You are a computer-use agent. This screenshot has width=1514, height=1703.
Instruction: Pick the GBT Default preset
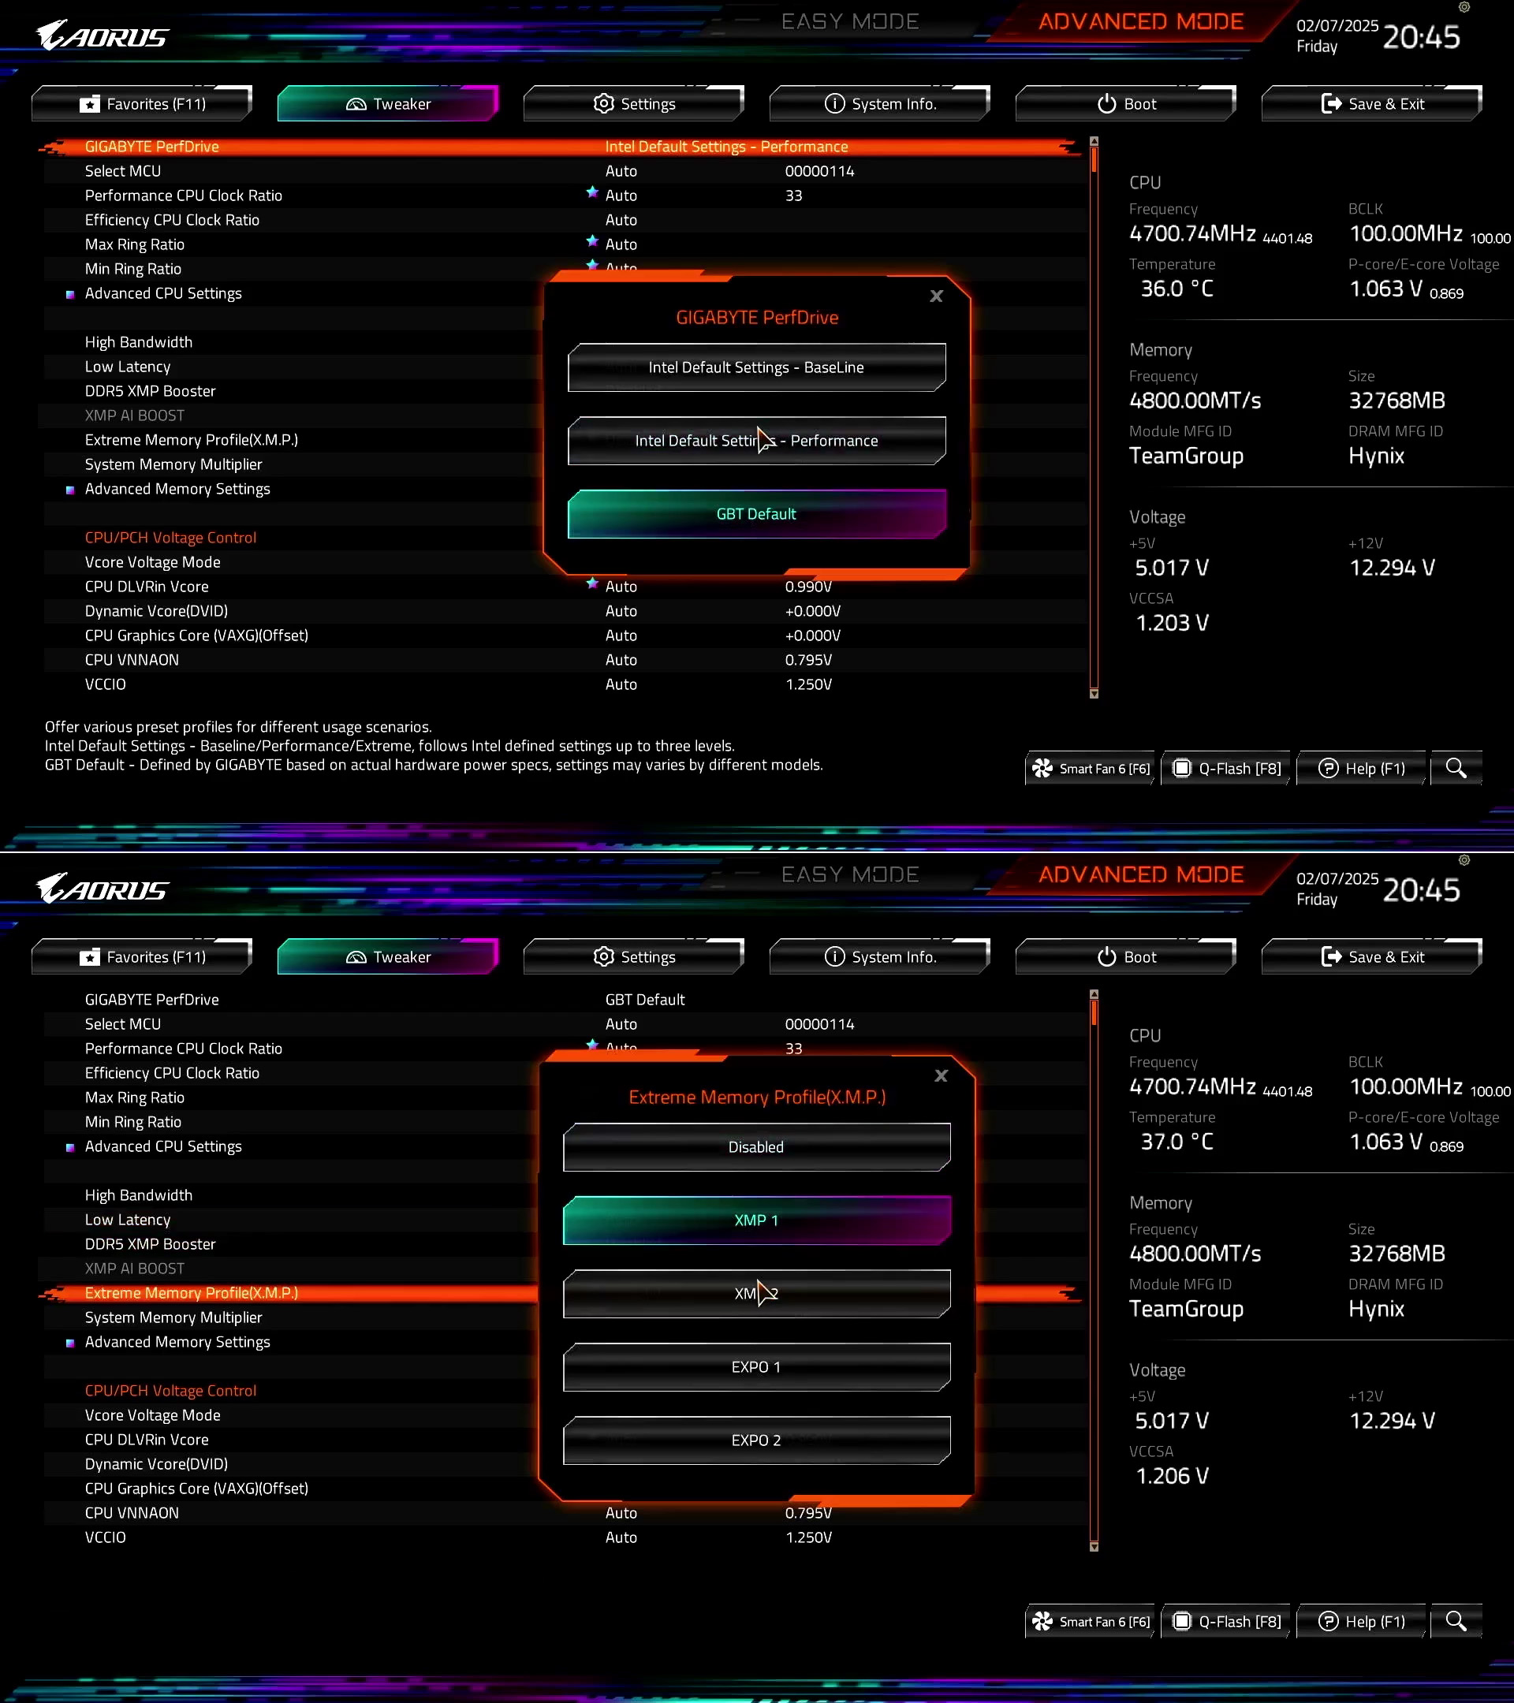[755, 514]
